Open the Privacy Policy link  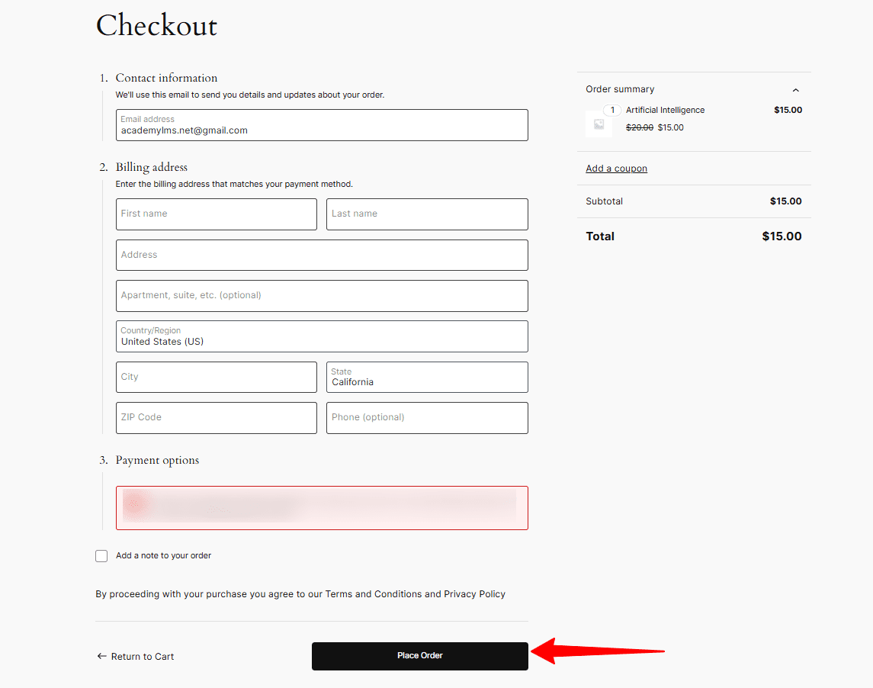coord(474,594)
